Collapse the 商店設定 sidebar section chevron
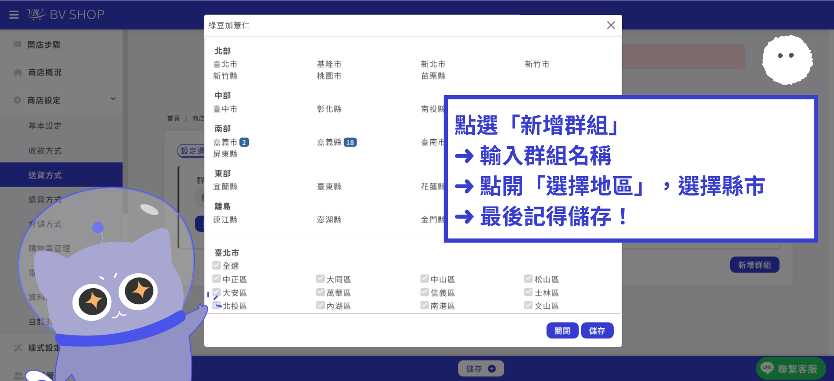 pyautogui.click(x=113, y=99)
